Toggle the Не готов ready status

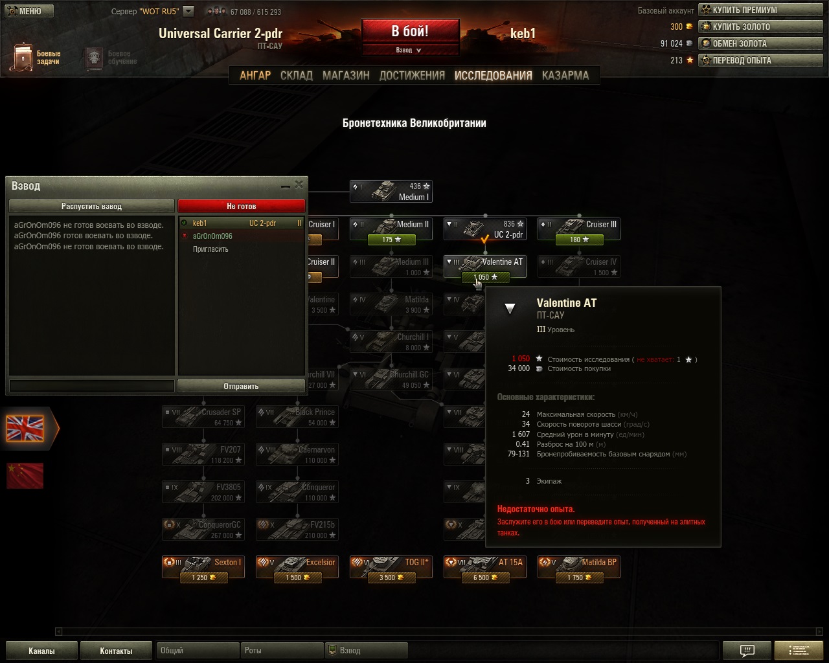click(x=241, y=206)
